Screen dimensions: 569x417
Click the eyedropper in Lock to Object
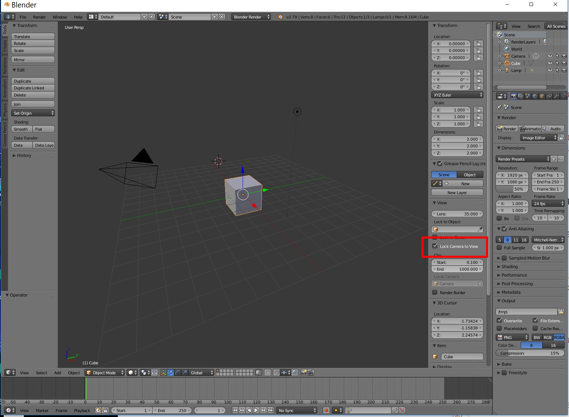[480, 229]
